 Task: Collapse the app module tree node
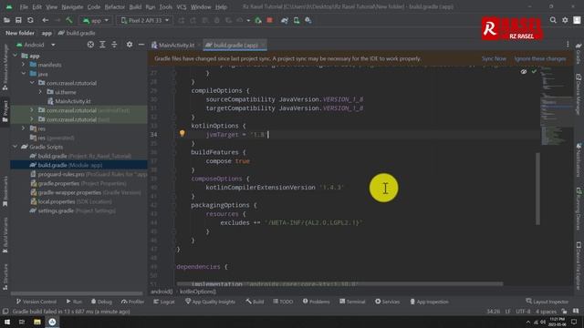pyautogui.click(x=15, y=56)
